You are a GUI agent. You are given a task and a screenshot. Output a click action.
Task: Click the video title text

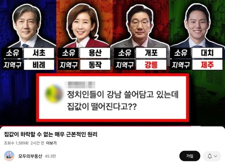51,134
